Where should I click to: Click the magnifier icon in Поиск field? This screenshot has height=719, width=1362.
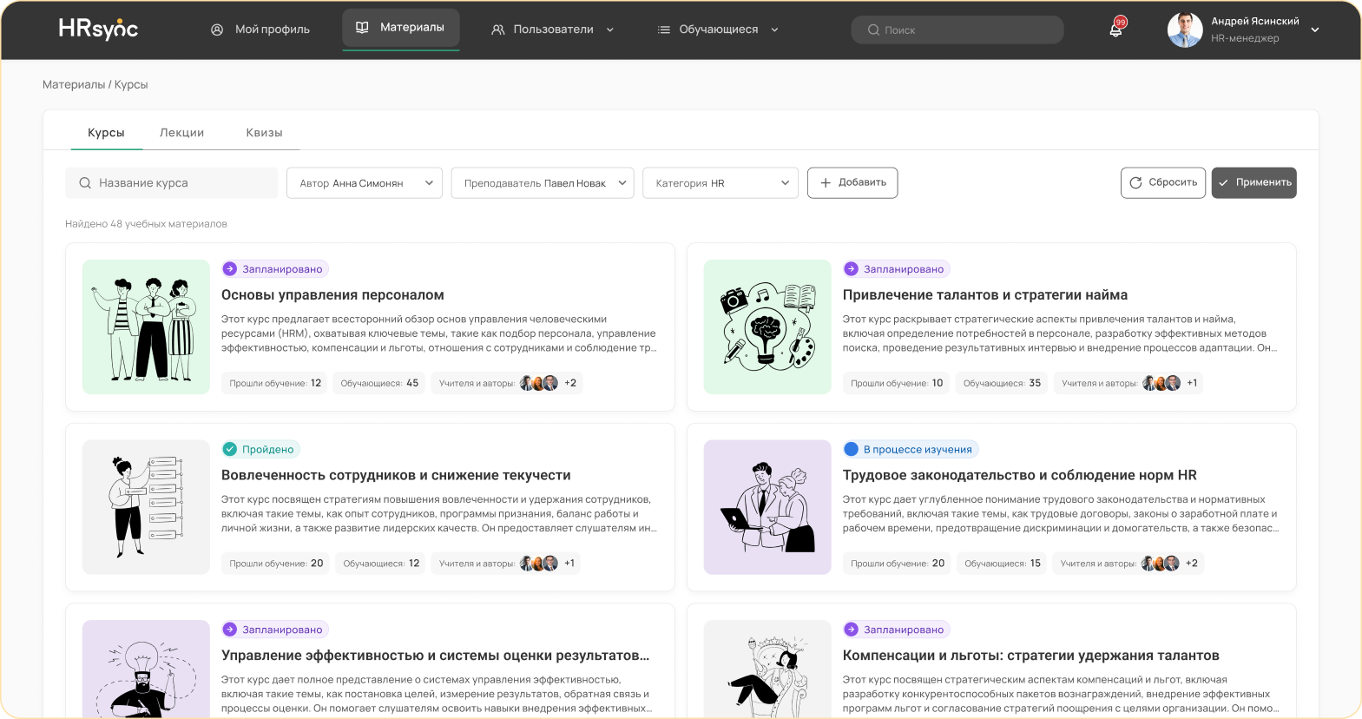tap(873, 30)
